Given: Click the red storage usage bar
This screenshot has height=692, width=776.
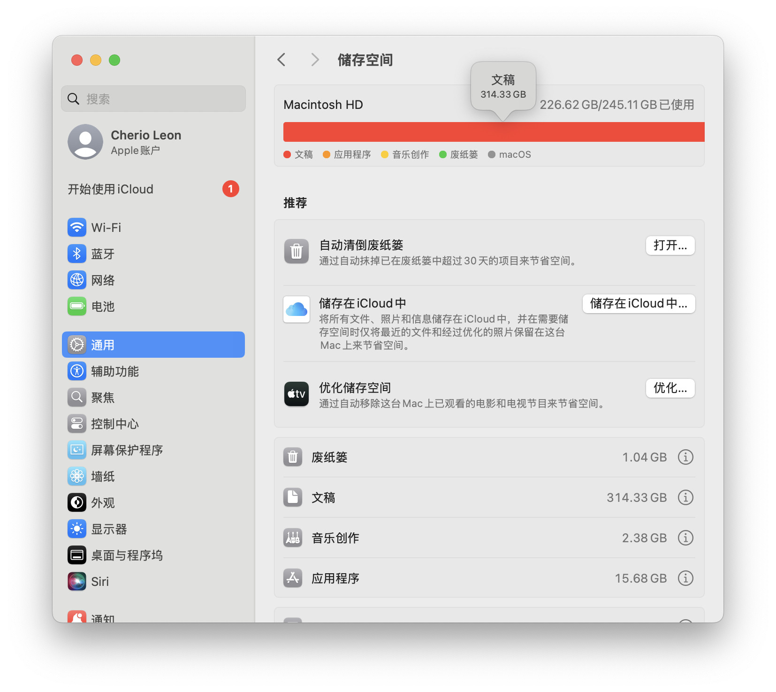Looking at the screenshot, I should click(494, 132).
